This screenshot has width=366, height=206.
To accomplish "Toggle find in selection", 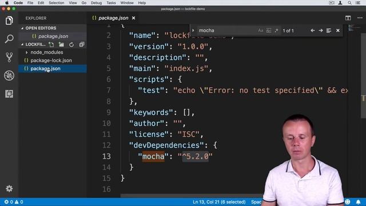I will [x=329, y=30].
